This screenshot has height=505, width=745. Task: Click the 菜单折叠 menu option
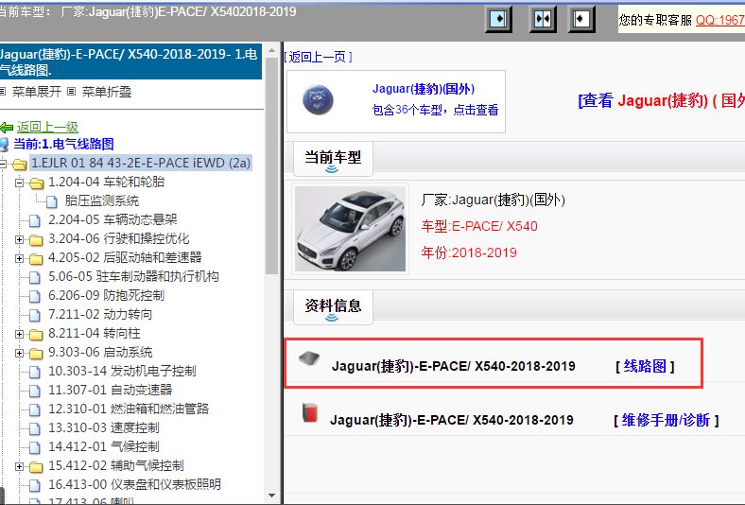tap(107, 92)
